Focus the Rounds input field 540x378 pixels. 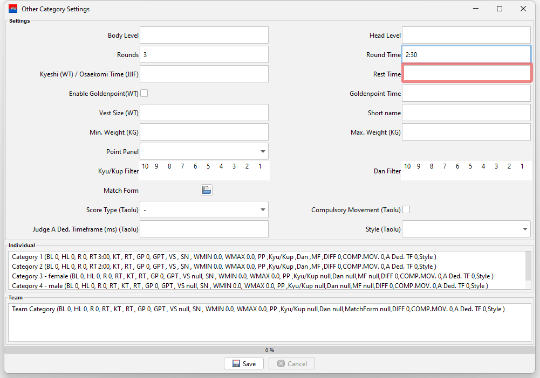[x=204, y=54]
